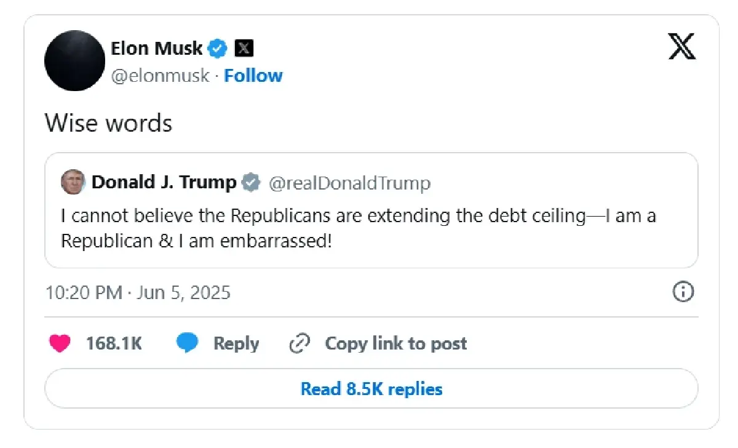The image size is (738, 448).
Task: Click the blue verified badge beside Elon Musk
Action: point(218,48)
